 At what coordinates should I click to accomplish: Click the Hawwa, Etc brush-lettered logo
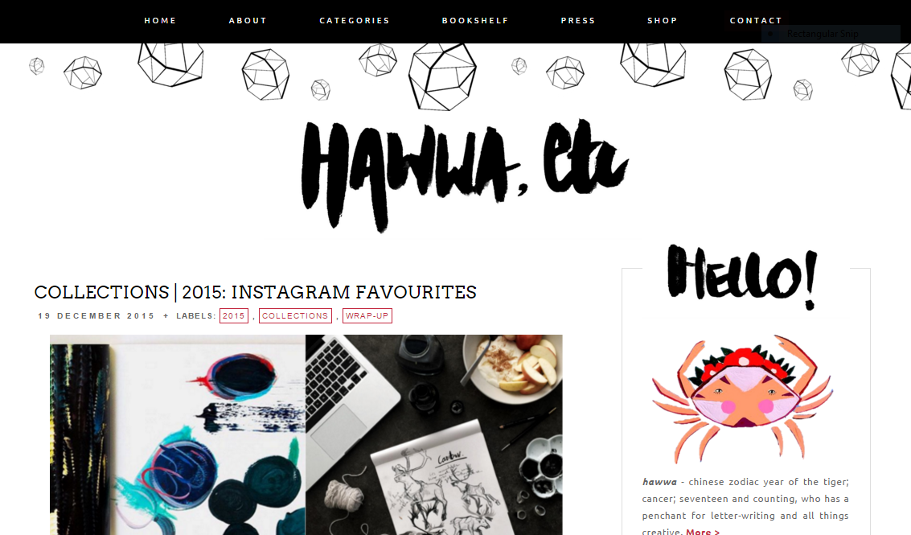pos(465,175)
